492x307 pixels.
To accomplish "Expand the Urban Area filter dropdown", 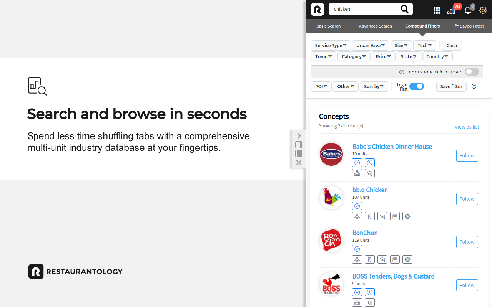I will (x=371, y=45).
